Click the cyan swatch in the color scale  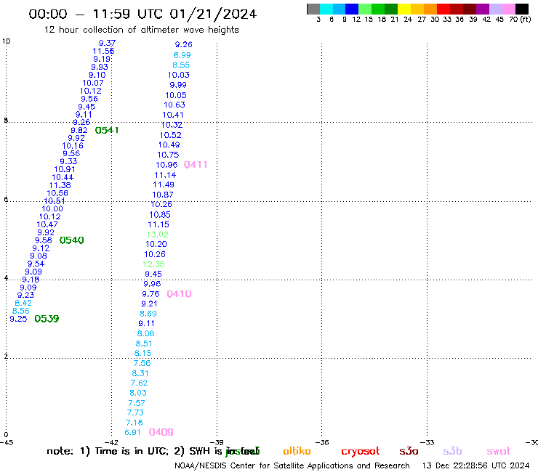click(x=326, y=9)
